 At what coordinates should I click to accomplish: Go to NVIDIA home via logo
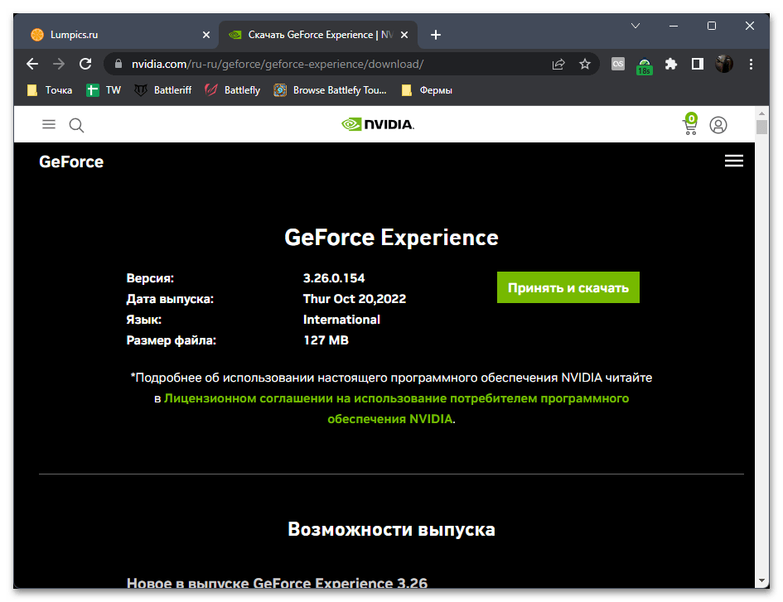coord(378,124)
